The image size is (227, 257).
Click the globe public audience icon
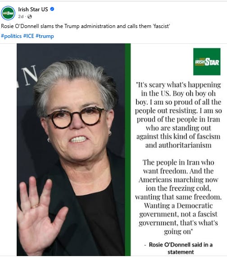pos(30,17)
